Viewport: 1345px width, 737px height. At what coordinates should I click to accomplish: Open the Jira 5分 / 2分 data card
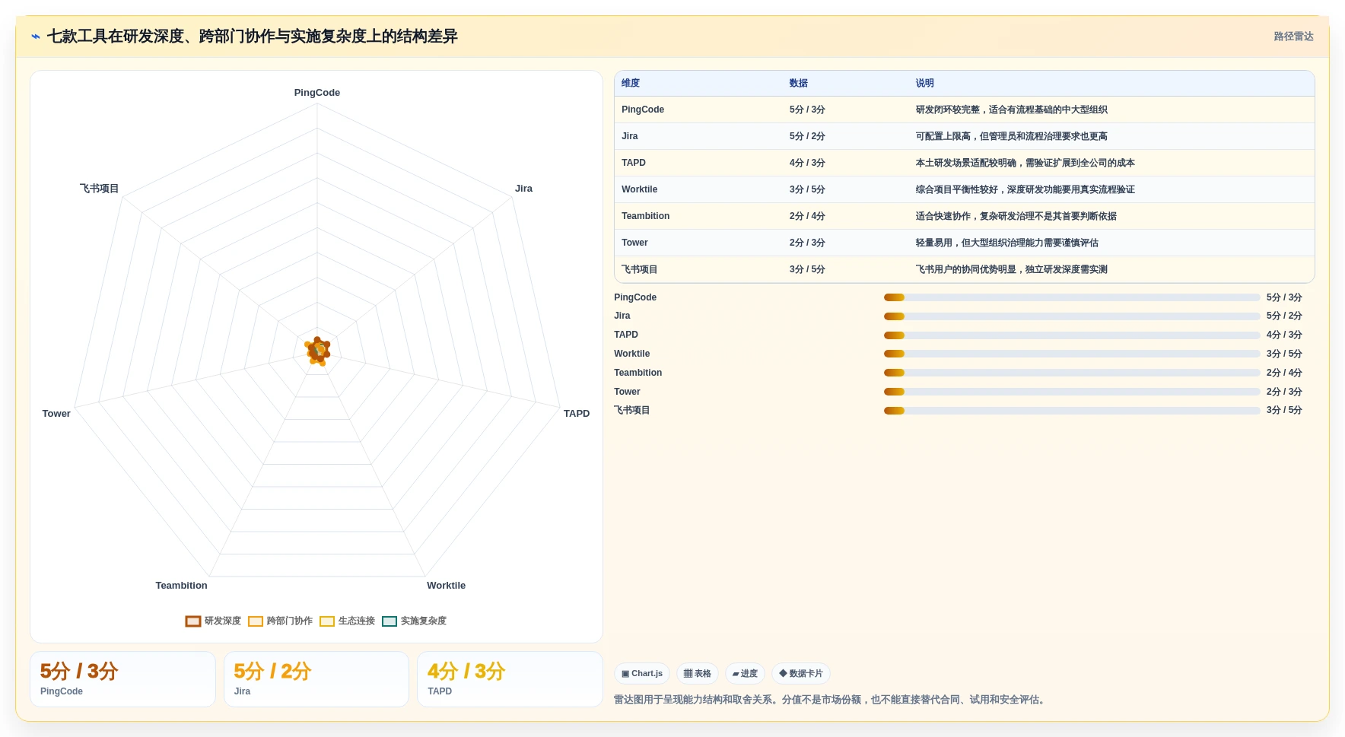(316, 679)
